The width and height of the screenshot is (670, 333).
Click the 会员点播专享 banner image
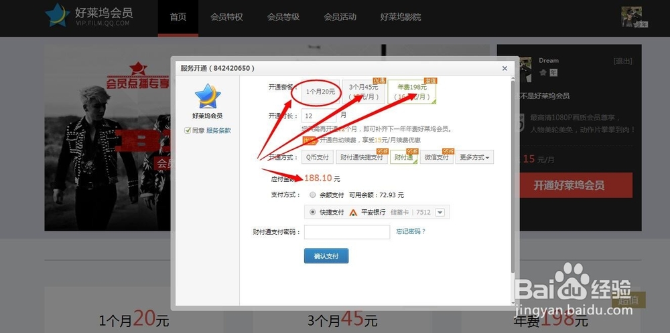(108, 138)
